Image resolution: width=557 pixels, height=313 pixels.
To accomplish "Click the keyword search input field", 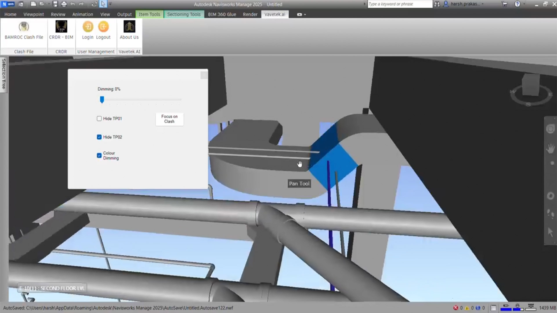I will pos(400,4).
